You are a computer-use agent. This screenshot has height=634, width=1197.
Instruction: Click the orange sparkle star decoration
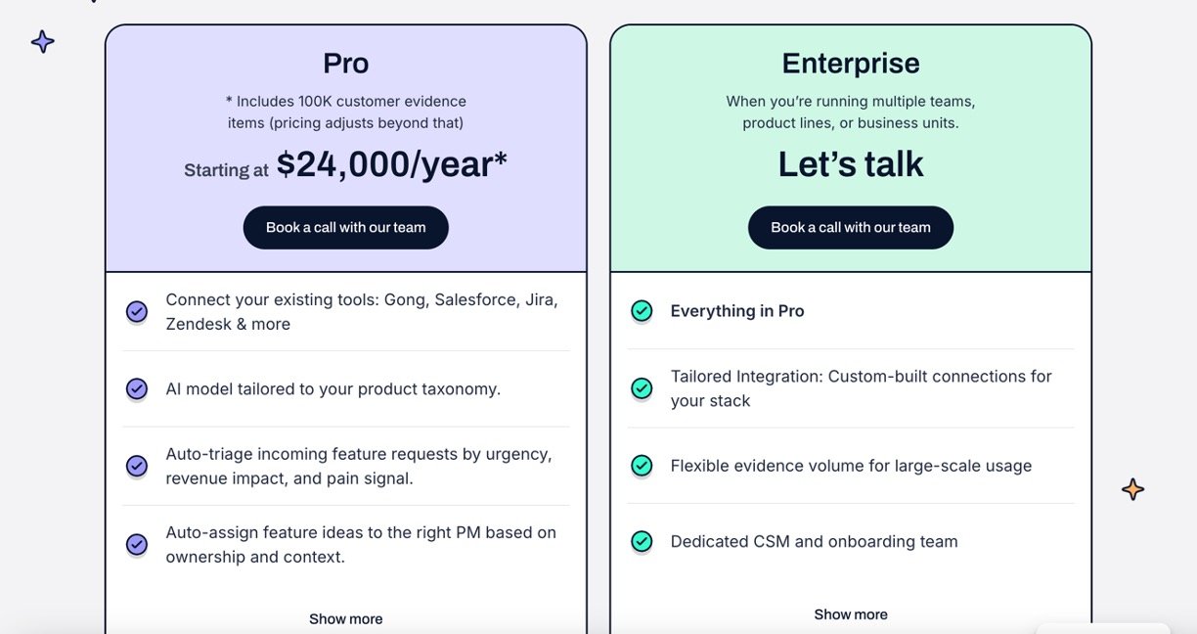click(1132, 489)
